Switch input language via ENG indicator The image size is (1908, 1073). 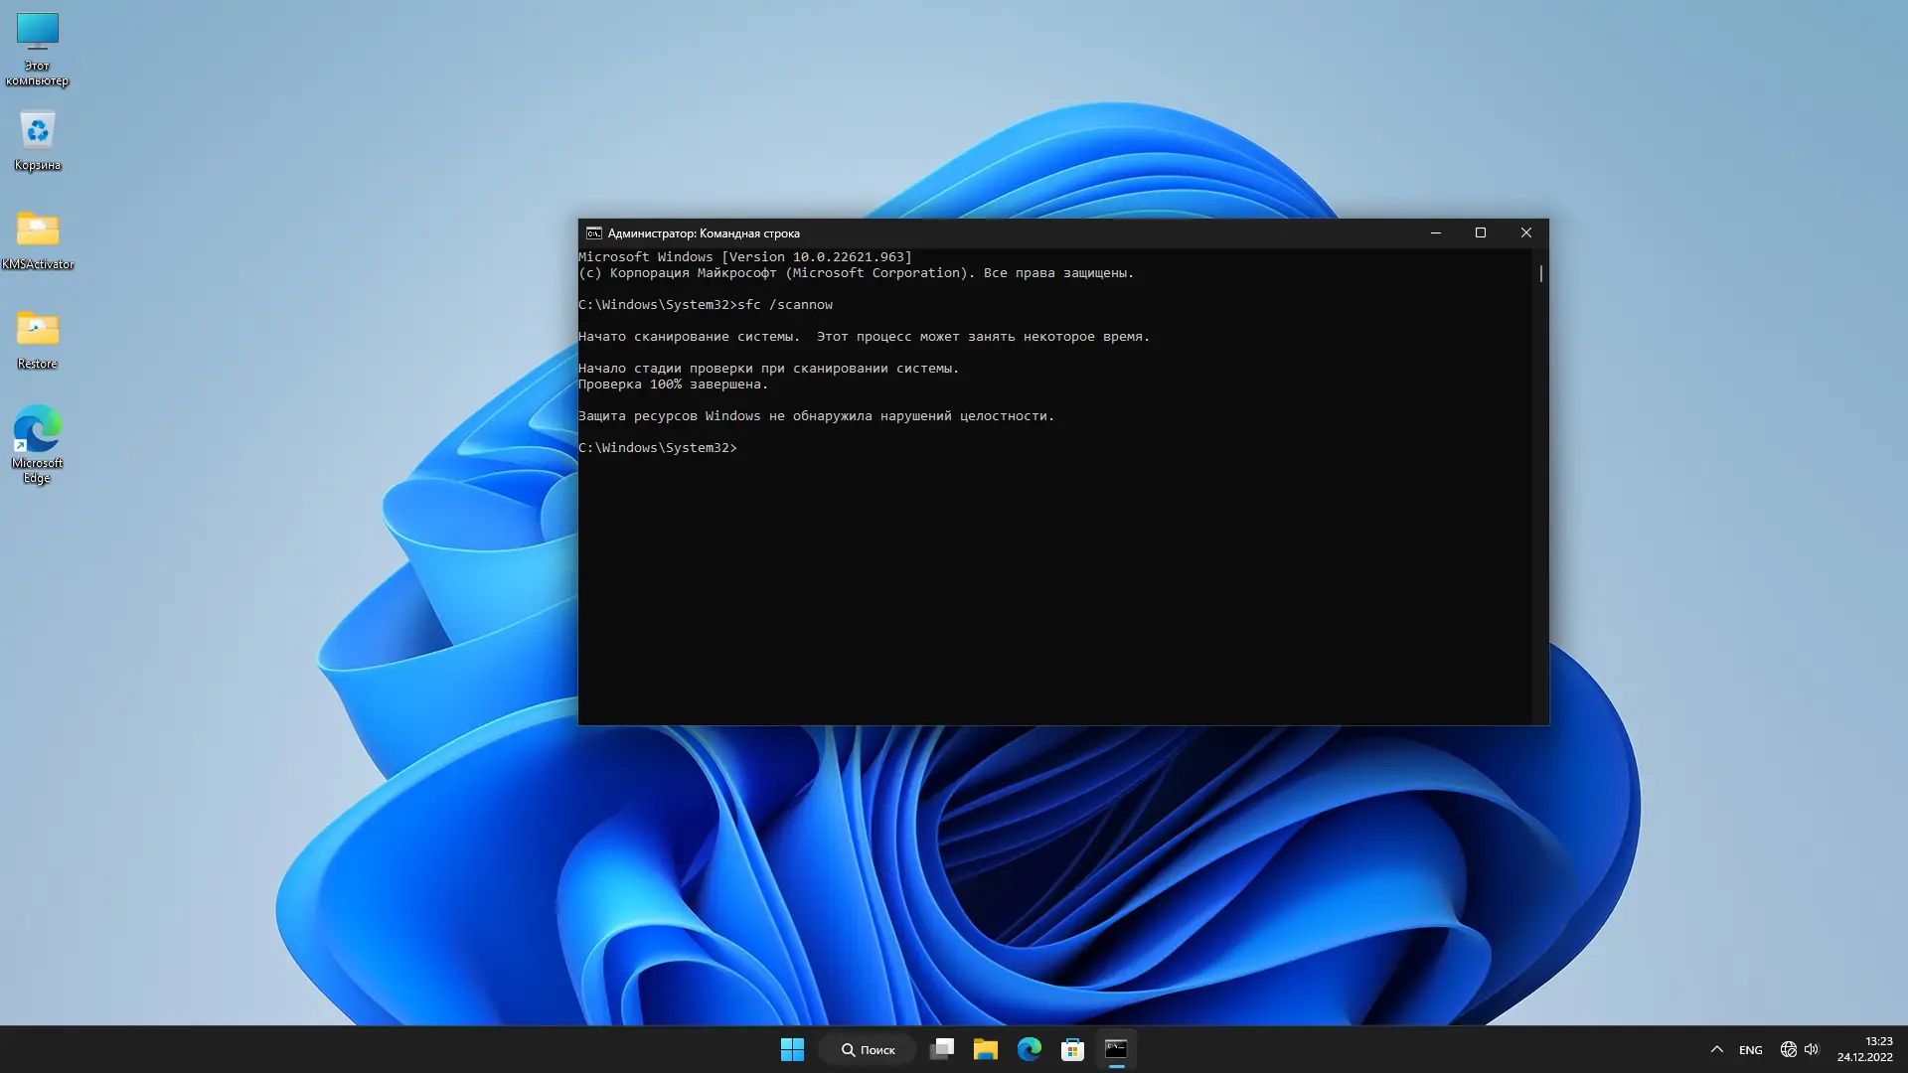(x=1750, y=1049)
